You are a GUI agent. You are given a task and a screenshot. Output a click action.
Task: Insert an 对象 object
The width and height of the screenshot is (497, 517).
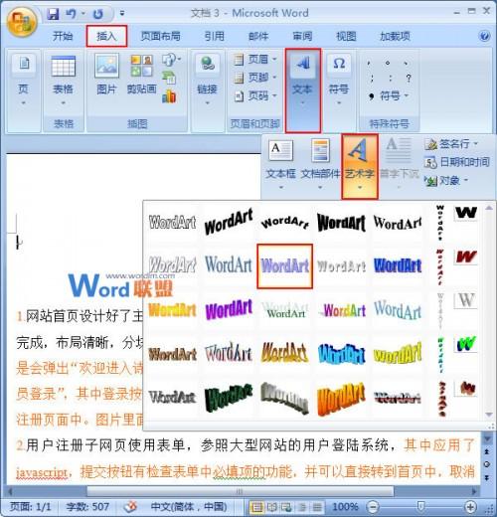tap(446, 181)
